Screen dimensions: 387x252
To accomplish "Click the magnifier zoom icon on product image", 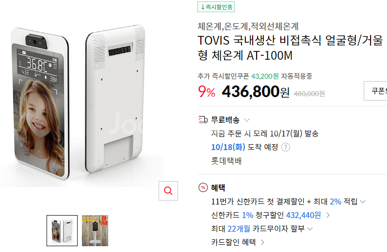I will tap(168, 191).
